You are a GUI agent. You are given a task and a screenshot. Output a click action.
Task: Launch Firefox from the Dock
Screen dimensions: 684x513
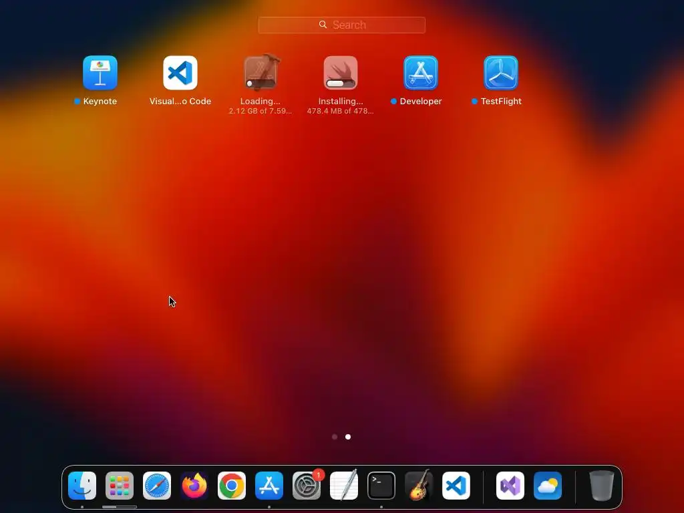coord(194,486)
